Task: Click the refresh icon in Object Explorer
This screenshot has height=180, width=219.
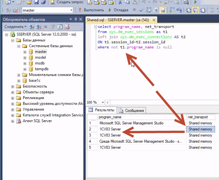Action: click(60, 27)
